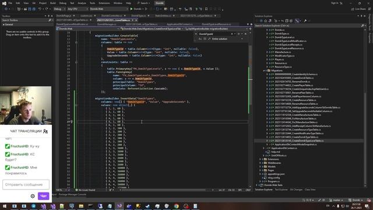Click the Windows Start button
This screenshot has height=210, width=373.
point(4,206)
